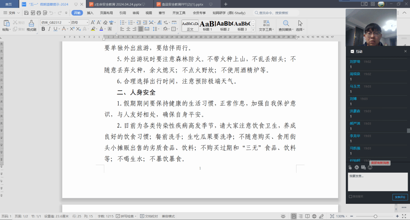This screenshot has width=410, height=220.
Task: Click the save document icon
Action: (27, 12)
